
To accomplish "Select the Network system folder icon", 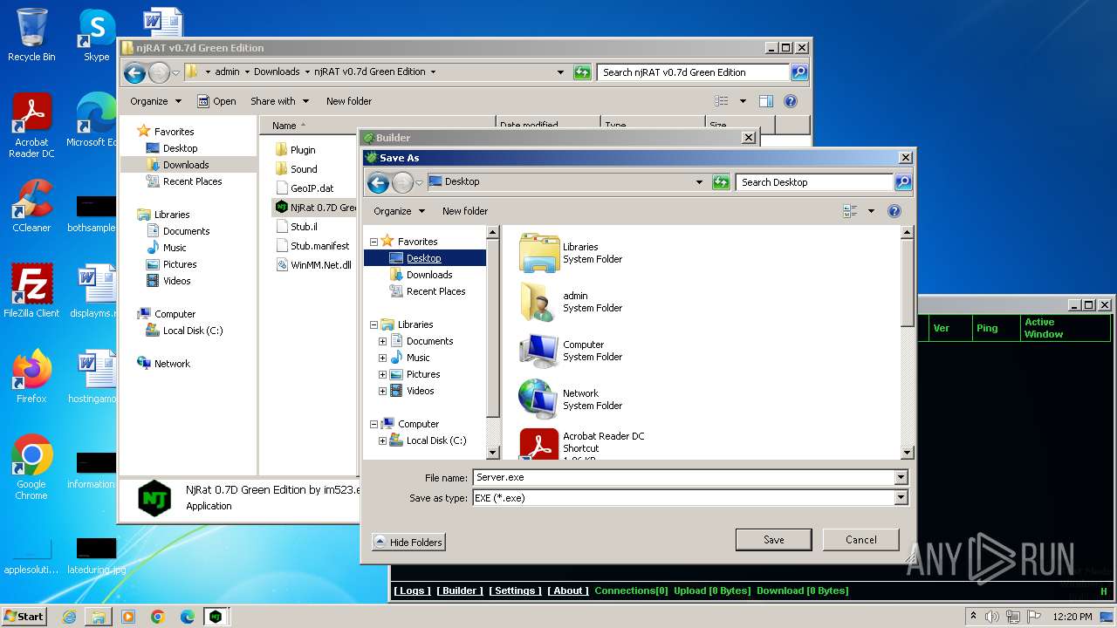I will point(538,399).
